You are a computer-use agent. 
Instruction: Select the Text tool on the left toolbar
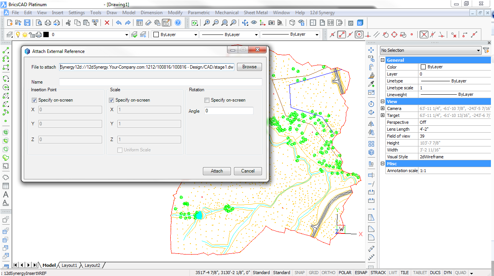click(6, 195)
